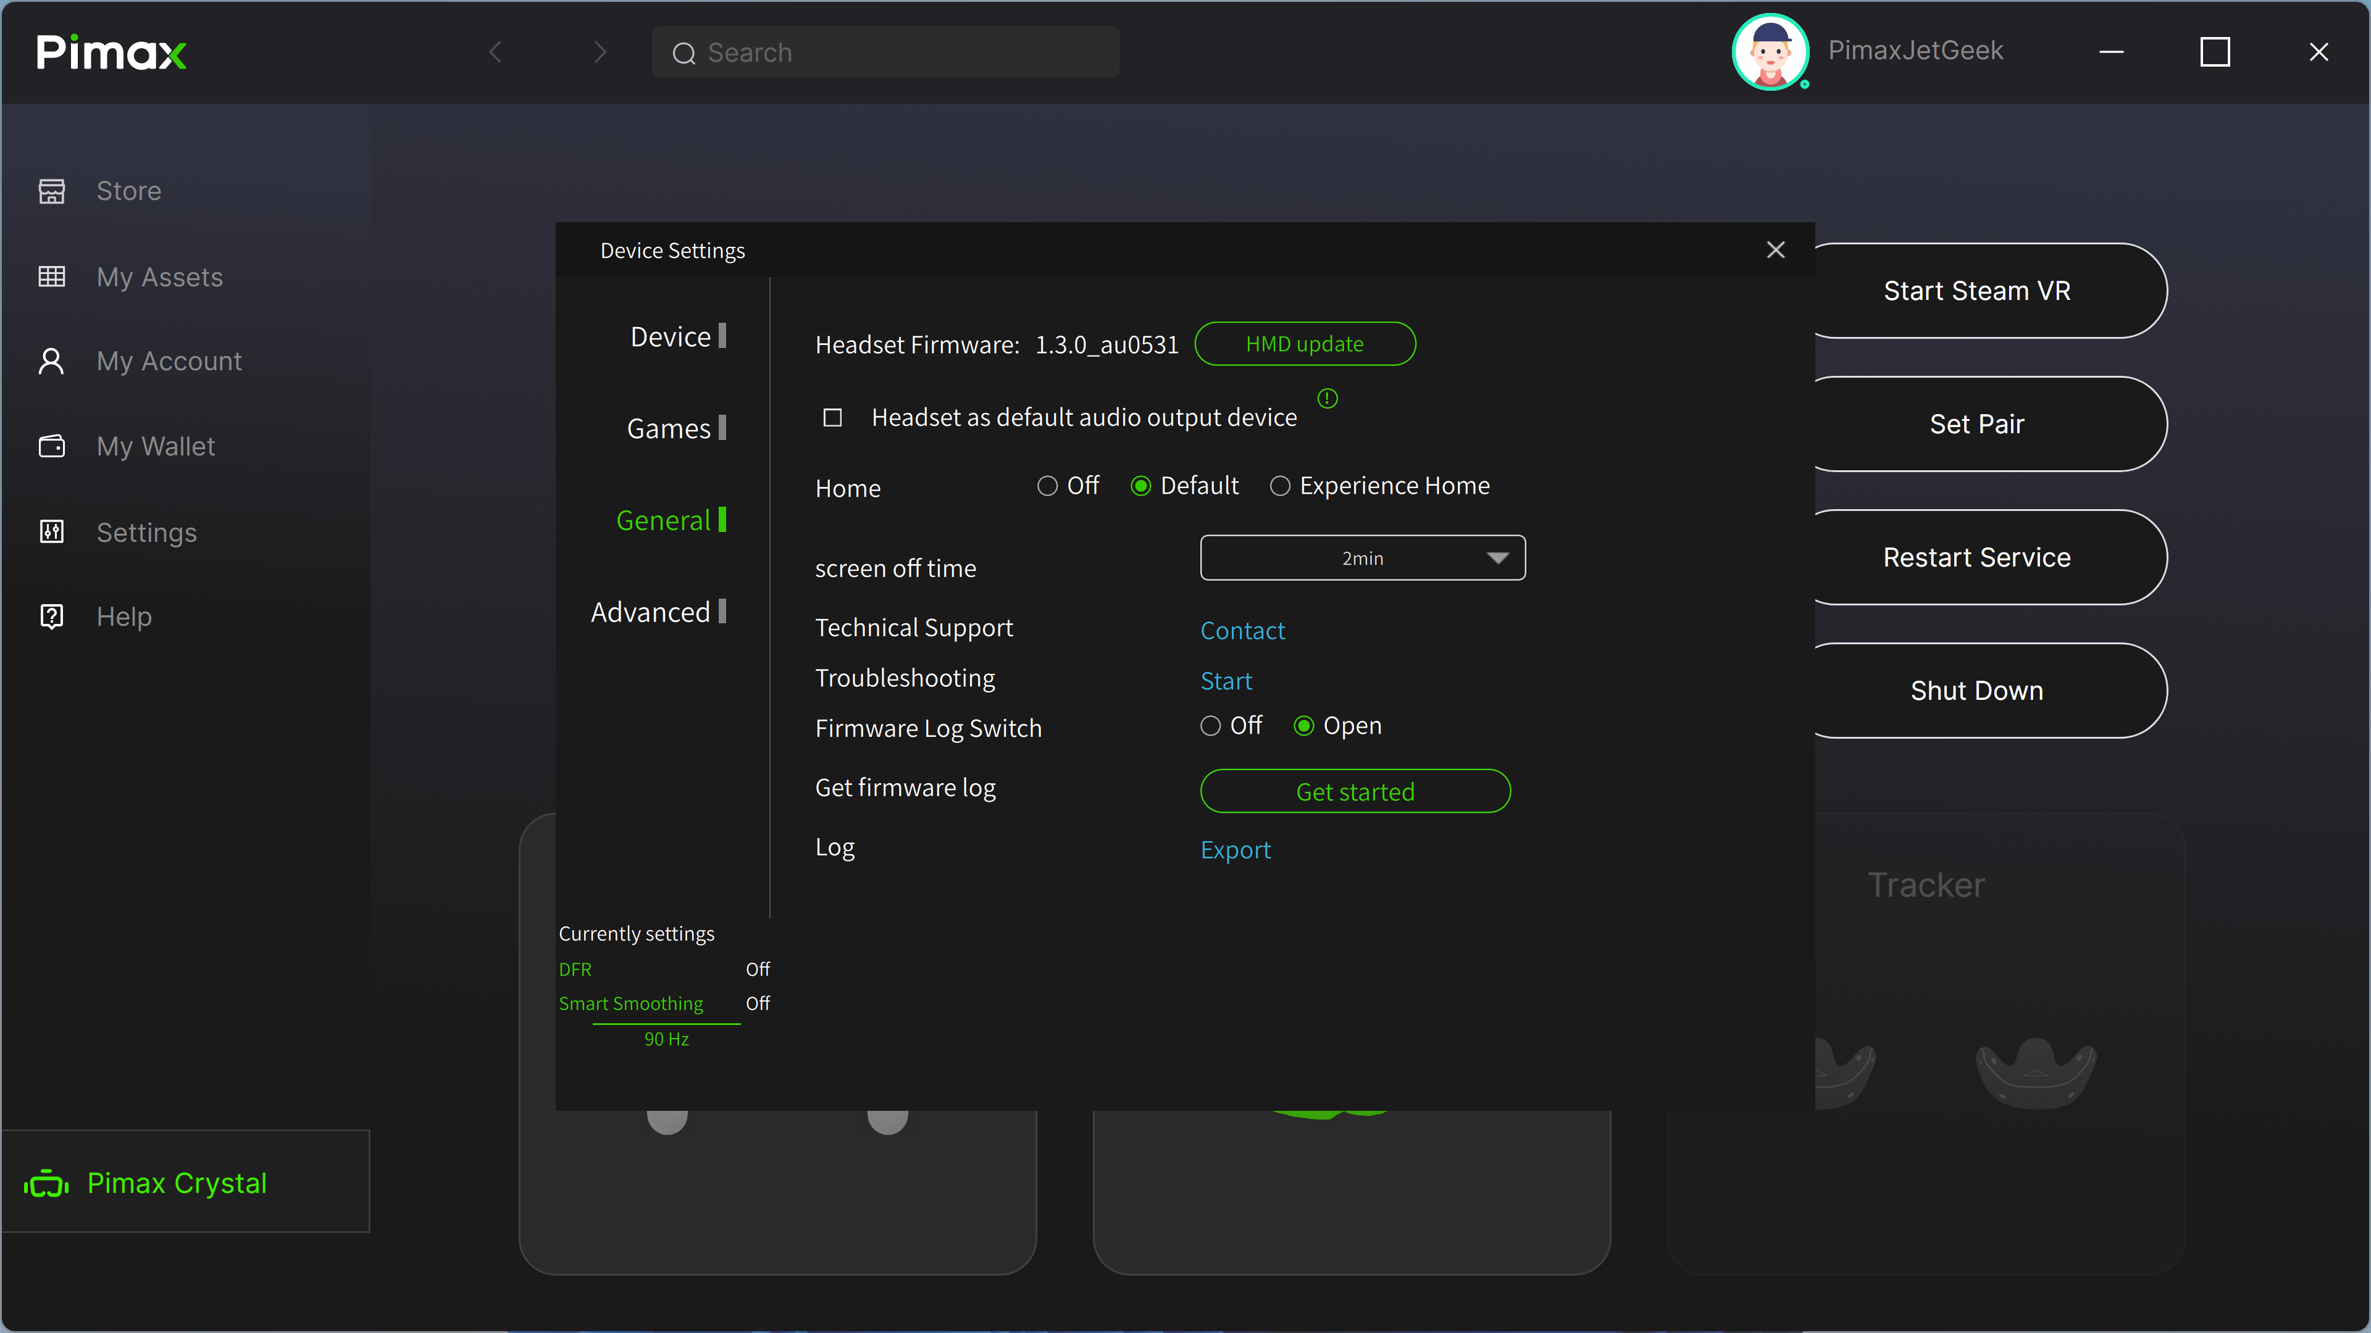This screenshot has width=2371, height=1333.
Task: Turn Firmware Log Switch to Off
Action: pyautogui.click(x=1210, y=726)
